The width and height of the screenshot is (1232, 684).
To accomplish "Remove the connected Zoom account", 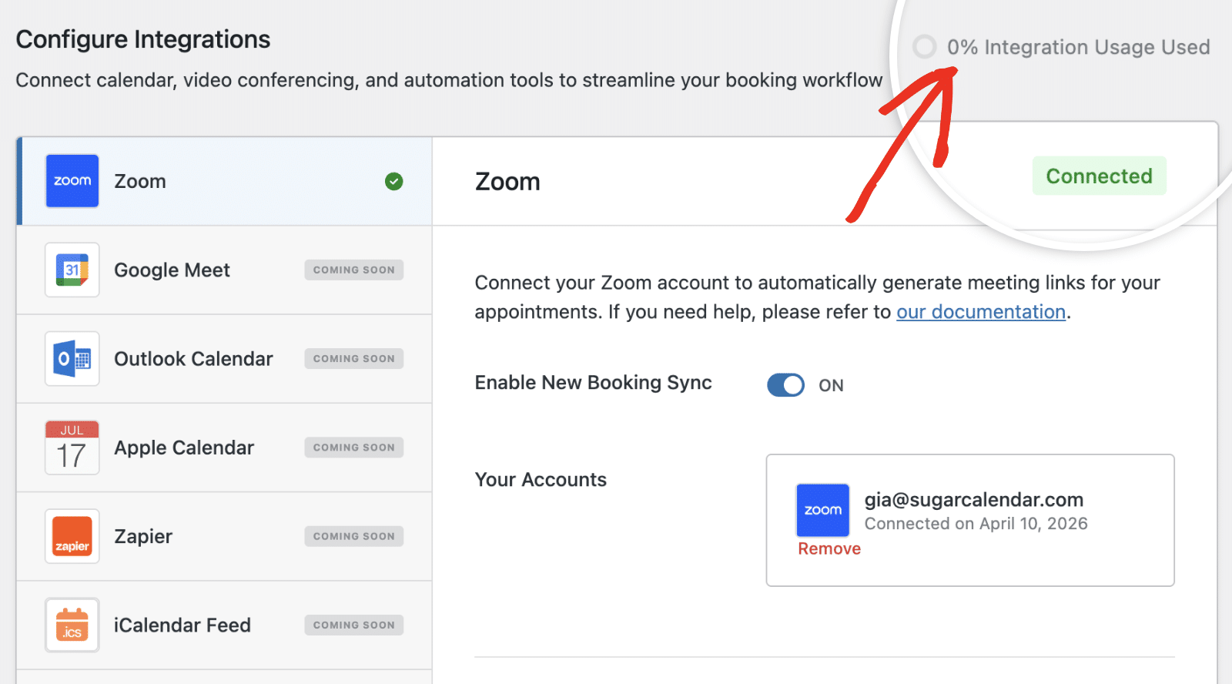I will tap(829, 549).
